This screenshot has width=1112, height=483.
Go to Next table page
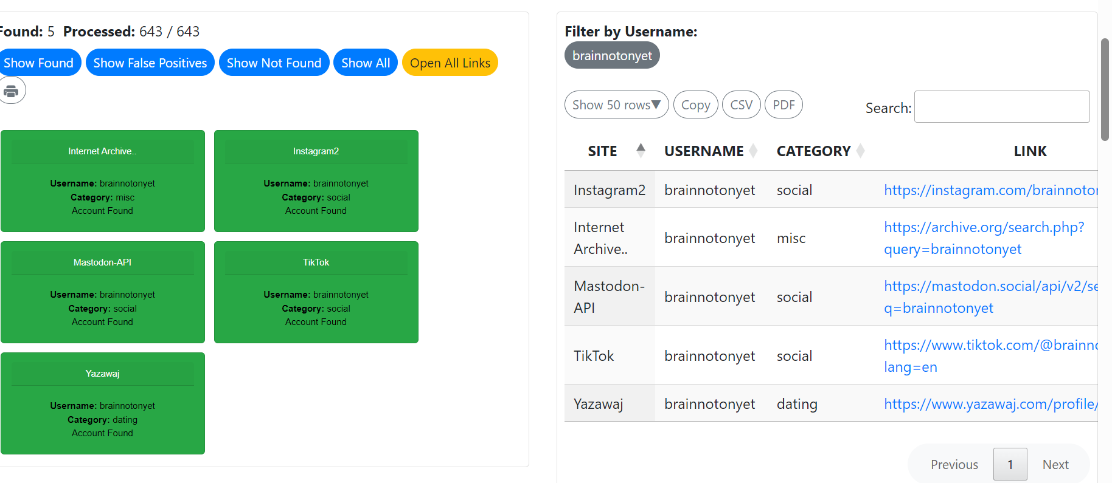coord(1055,464)
